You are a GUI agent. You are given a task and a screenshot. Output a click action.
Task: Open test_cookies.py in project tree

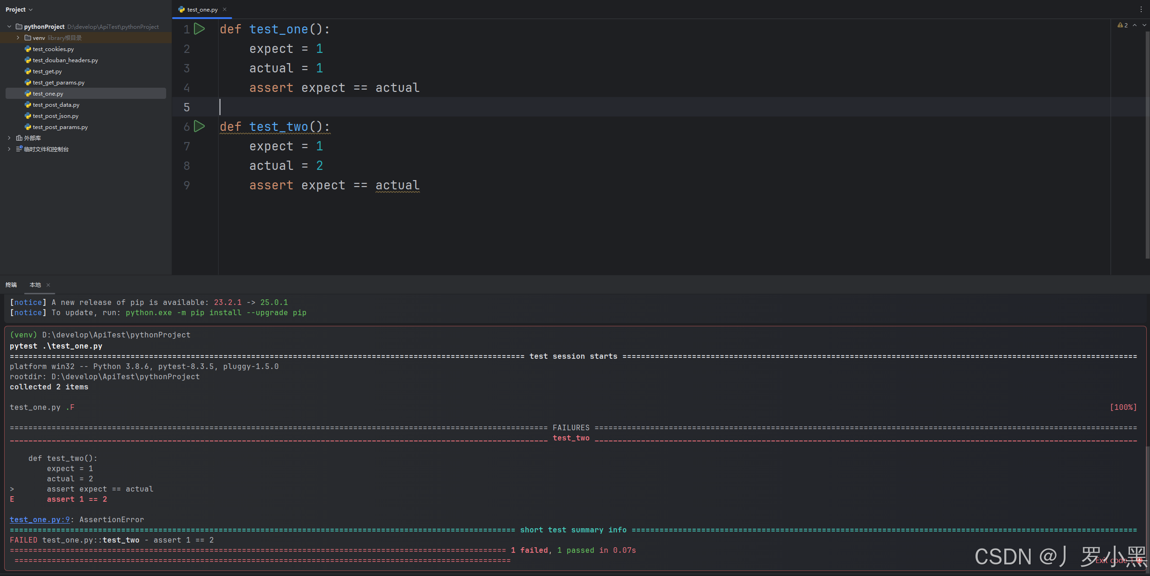click(x=53, y=49)
